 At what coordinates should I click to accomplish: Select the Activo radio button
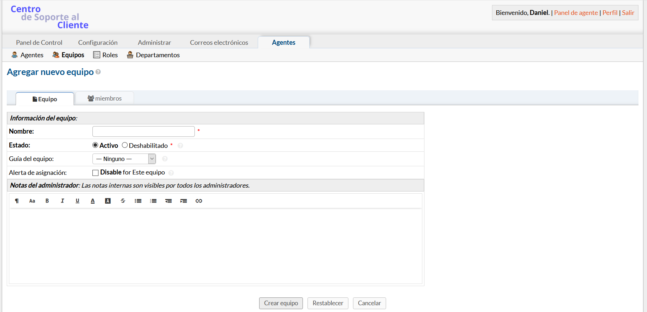click(95, 145)
